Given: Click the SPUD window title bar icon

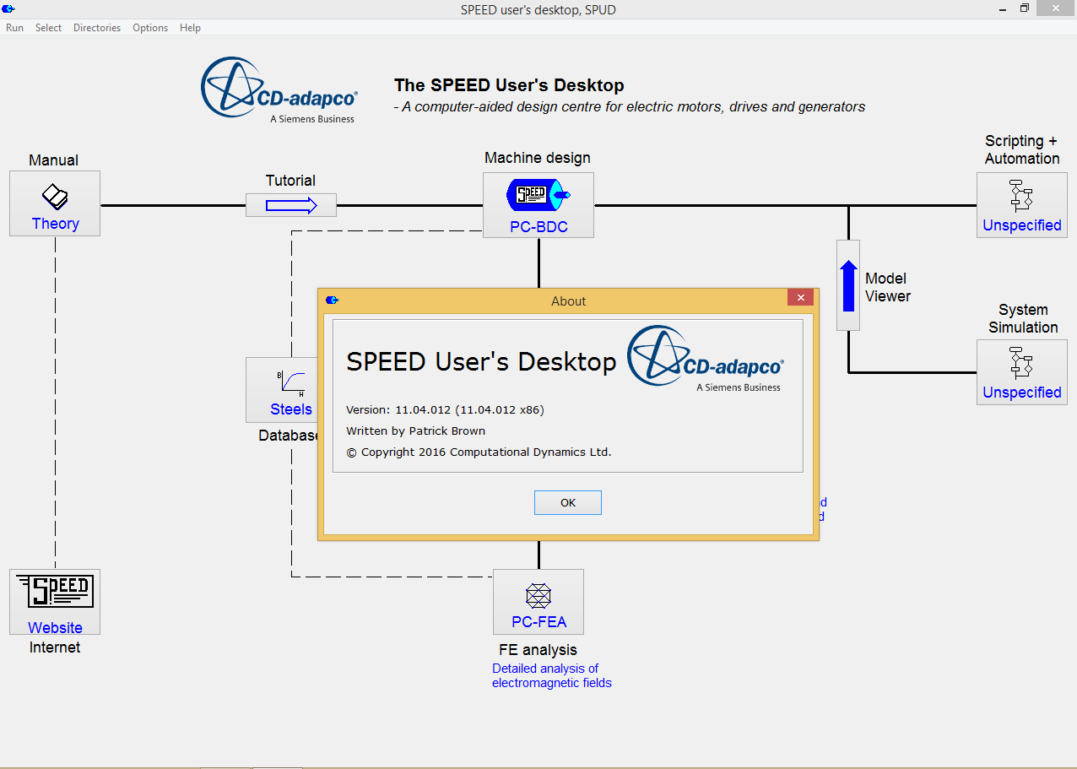Looking at the screenshot, I should tap(8, 8).
